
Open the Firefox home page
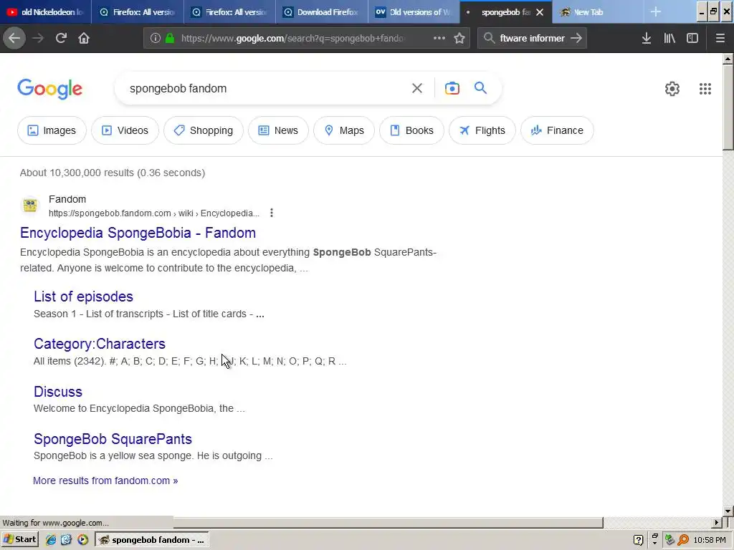(x=84, y=38)
